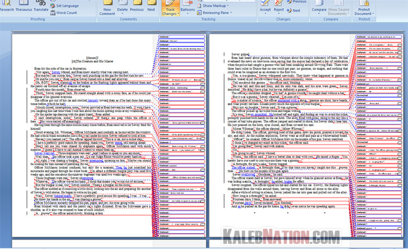Viewport: 408px width, 249px height.
Task: Insert a New Comment
Action: point(107,8)
